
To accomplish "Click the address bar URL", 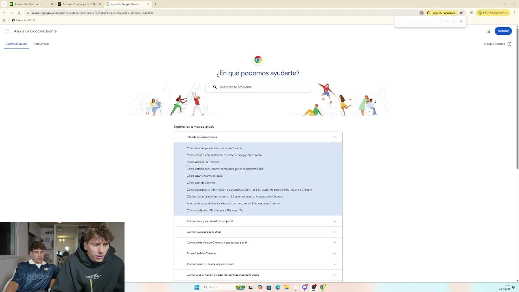I will (x=92, y=13).
